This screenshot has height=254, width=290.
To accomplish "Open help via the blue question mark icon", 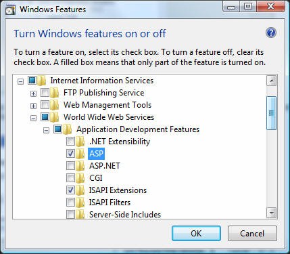I will (x=271, y=33).
